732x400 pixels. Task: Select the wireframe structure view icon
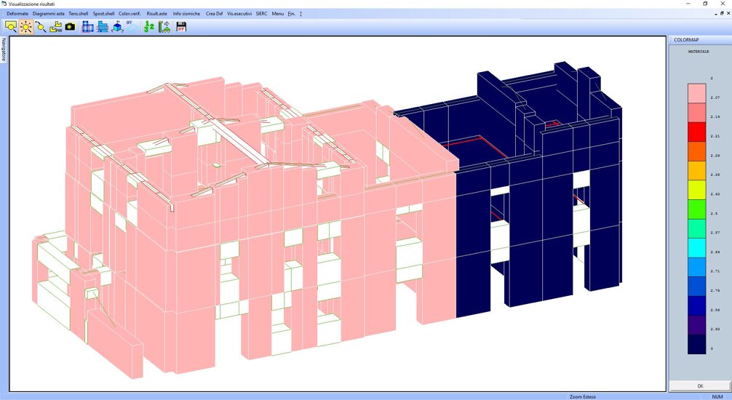(88, 26)
